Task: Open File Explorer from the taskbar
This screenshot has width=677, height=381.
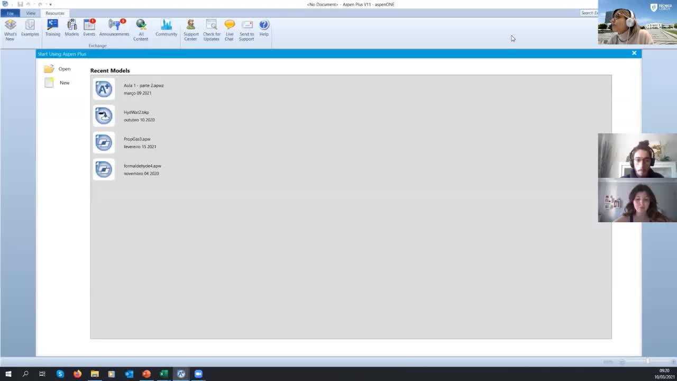Action: pos(95,374)
